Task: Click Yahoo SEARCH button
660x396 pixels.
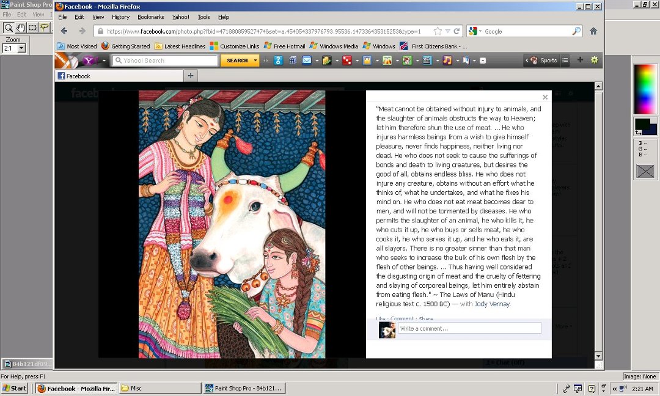Action: 237,61
